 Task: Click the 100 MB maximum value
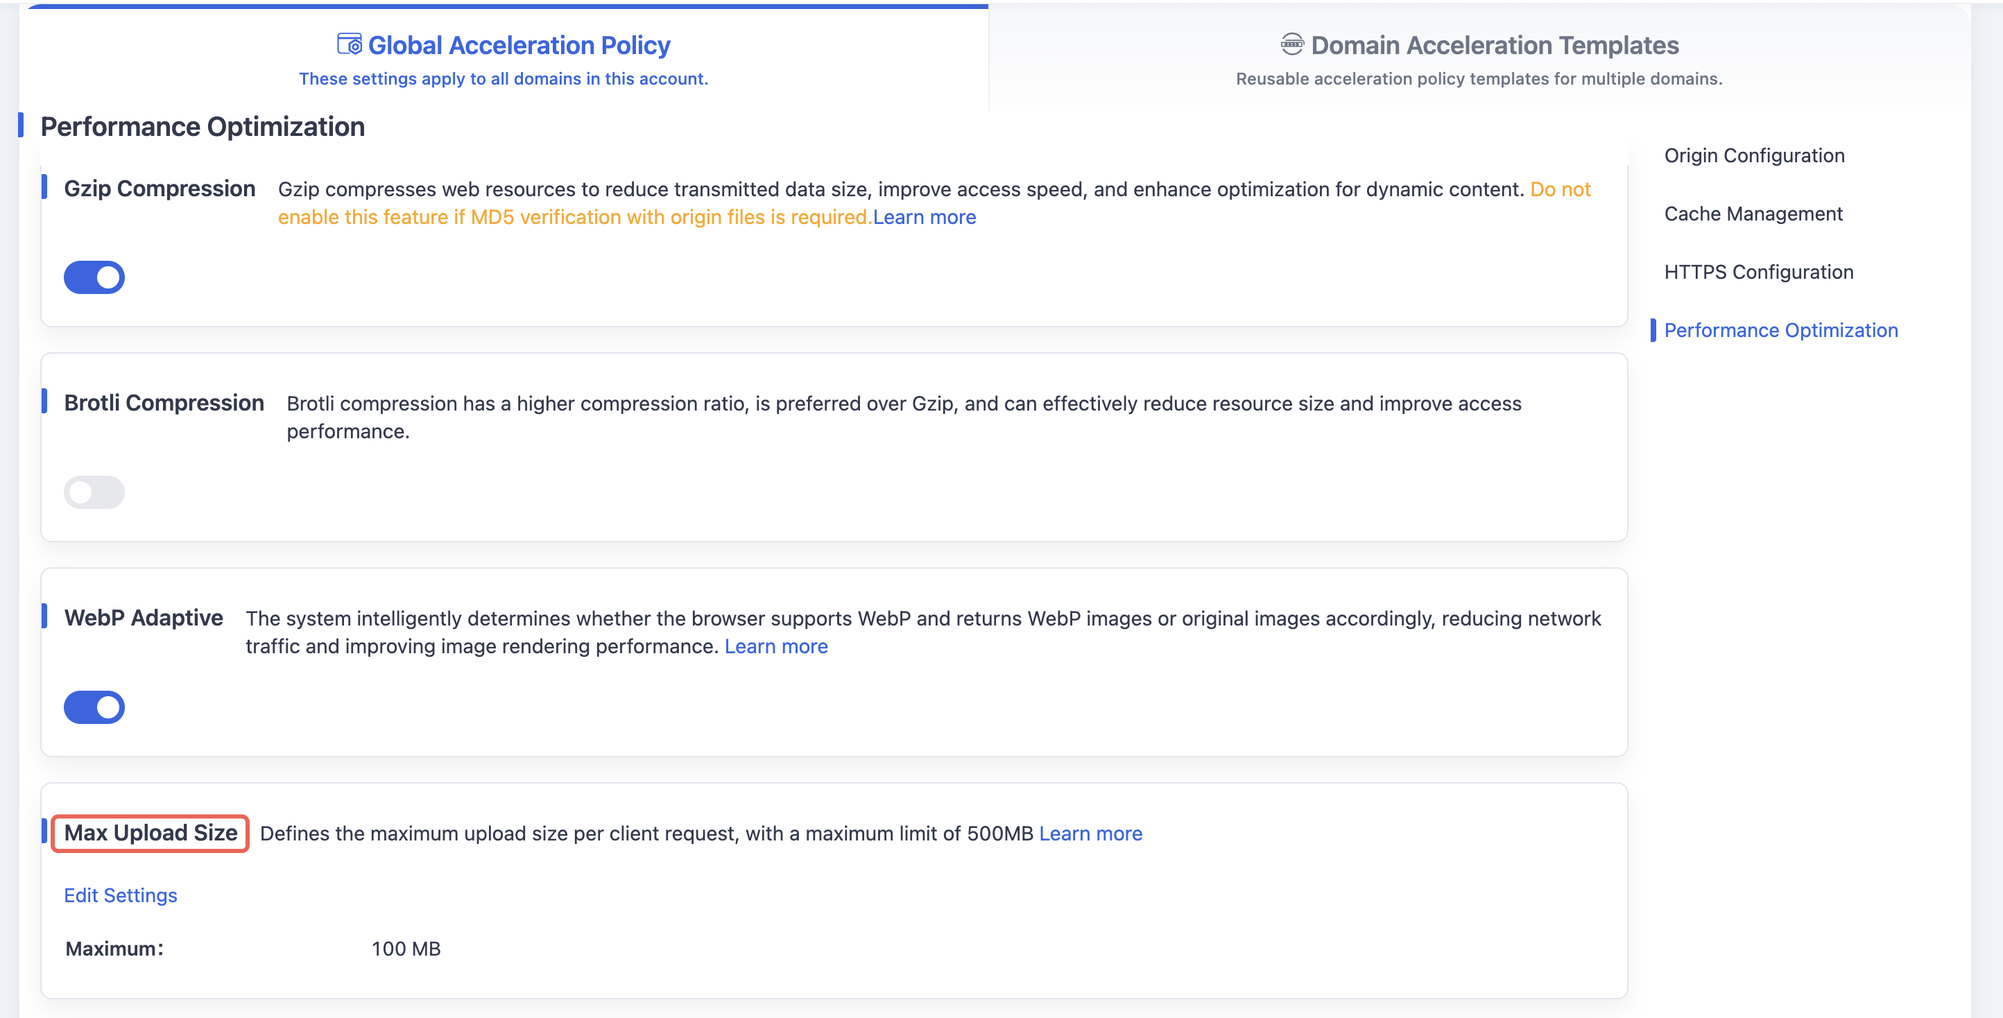406,949
